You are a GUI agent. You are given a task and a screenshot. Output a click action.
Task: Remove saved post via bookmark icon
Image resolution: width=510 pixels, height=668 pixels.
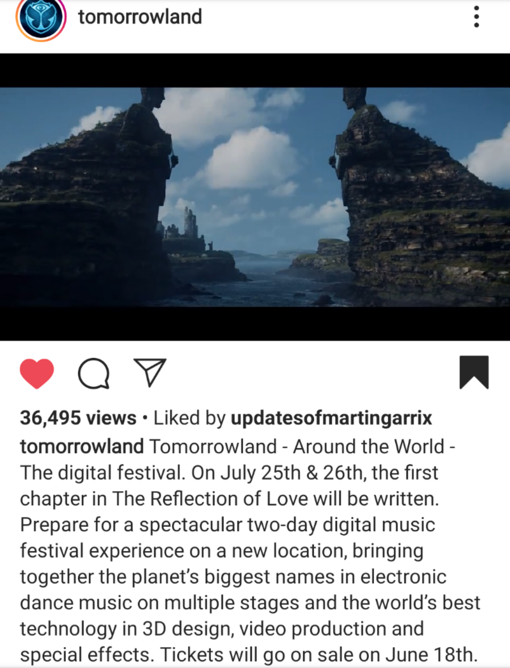474,372
